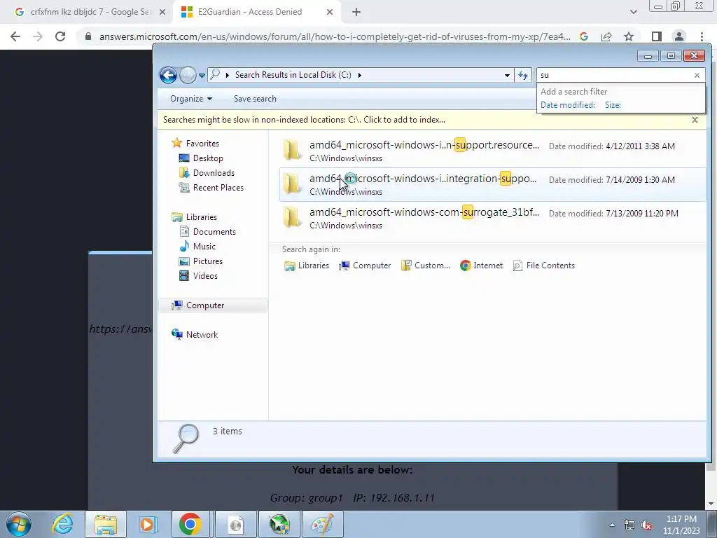Open the Videos library
Image resolution: width=717 pixels, height=538 pixels.
tap(205, 276)
